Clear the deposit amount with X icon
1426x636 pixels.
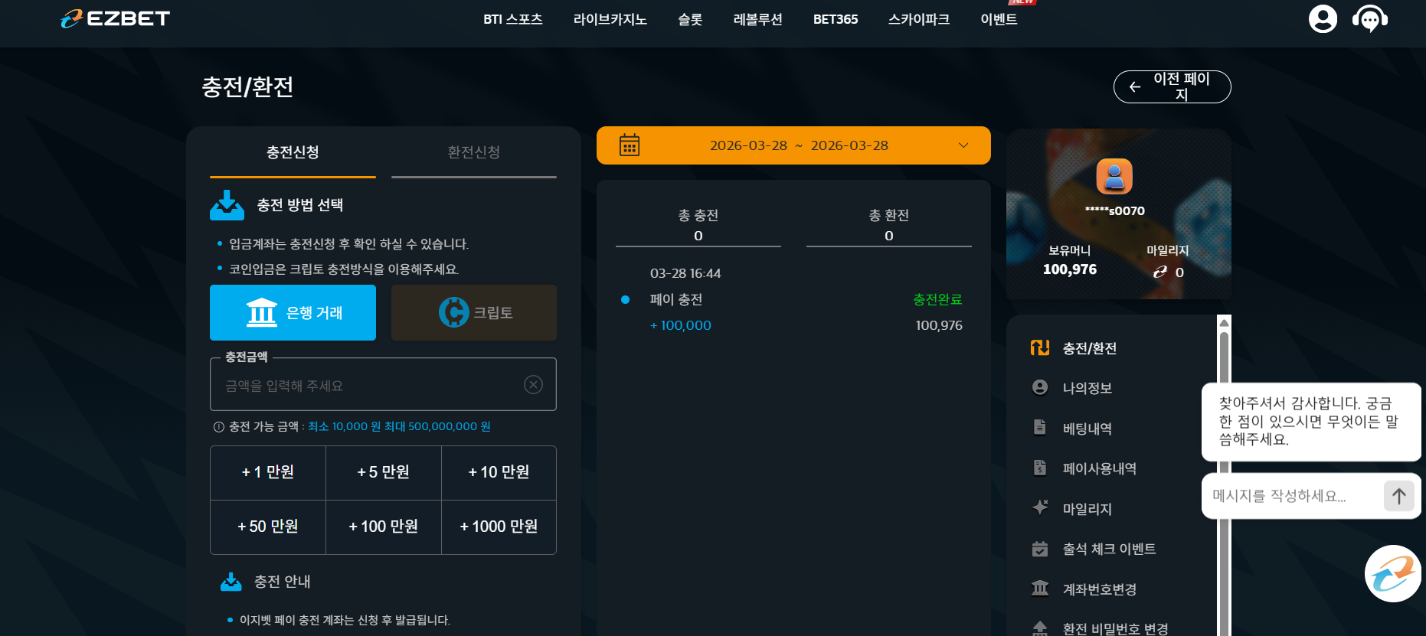[x=533, y=384]
